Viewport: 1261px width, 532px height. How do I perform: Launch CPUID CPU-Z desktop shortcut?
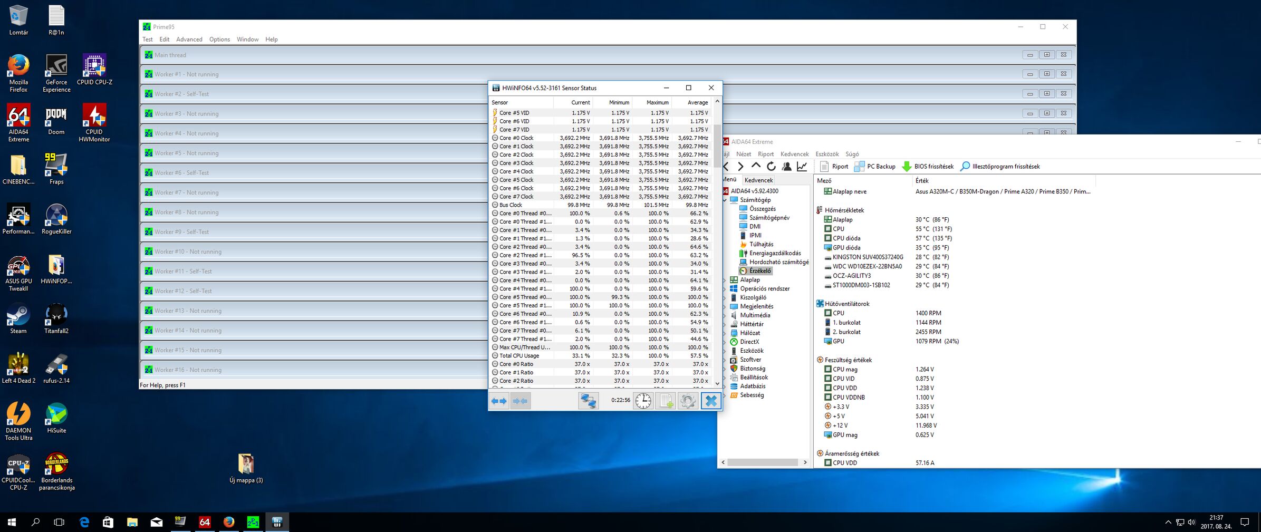pyautogui.click(x=94, y=70)
